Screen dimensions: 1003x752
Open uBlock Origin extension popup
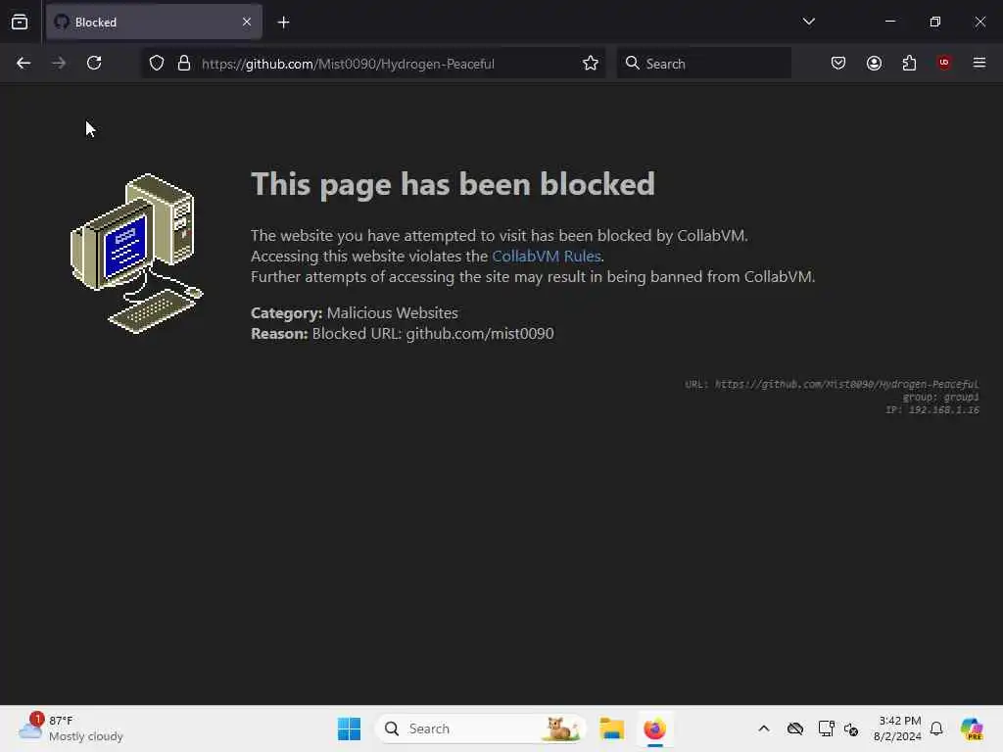(x=944, y=63)
